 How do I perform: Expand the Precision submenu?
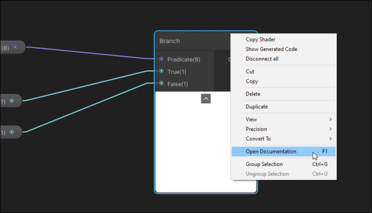click(x=283, y=129)
